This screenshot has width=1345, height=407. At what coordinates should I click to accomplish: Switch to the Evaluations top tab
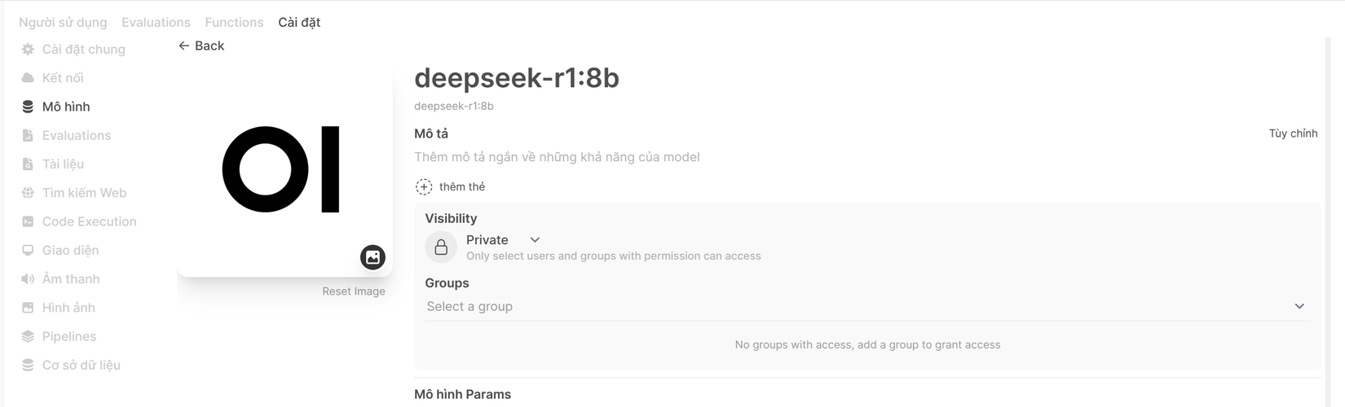tap(156, 23)
